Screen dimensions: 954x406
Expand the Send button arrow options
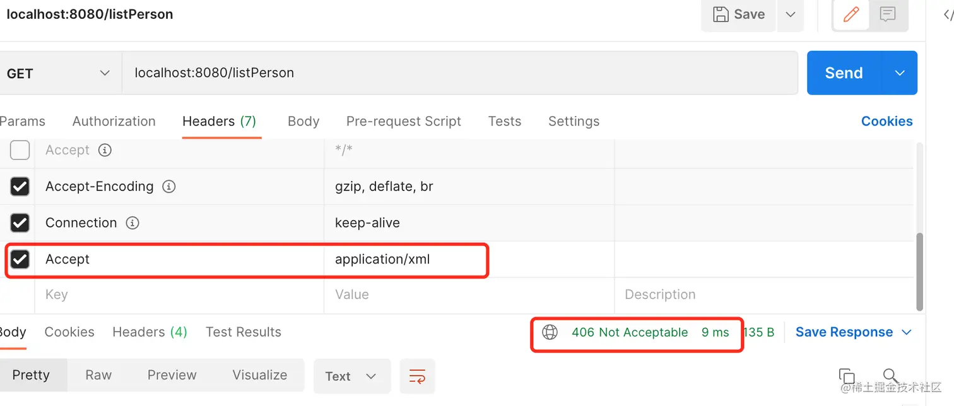pyautogui.click(x=900, y=73)
